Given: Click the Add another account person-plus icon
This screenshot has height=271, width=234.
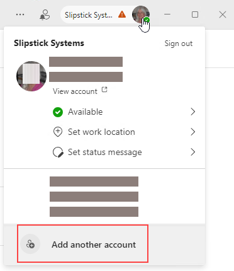Looking at the screenshot, I should point(30,244).
